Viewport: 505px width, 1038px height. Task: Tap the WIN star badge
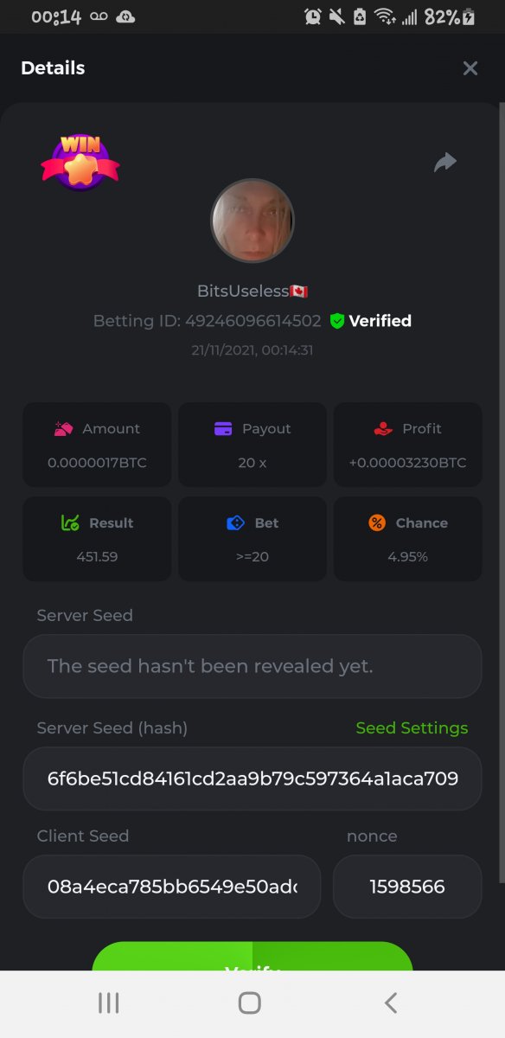(x=80, y=162)
